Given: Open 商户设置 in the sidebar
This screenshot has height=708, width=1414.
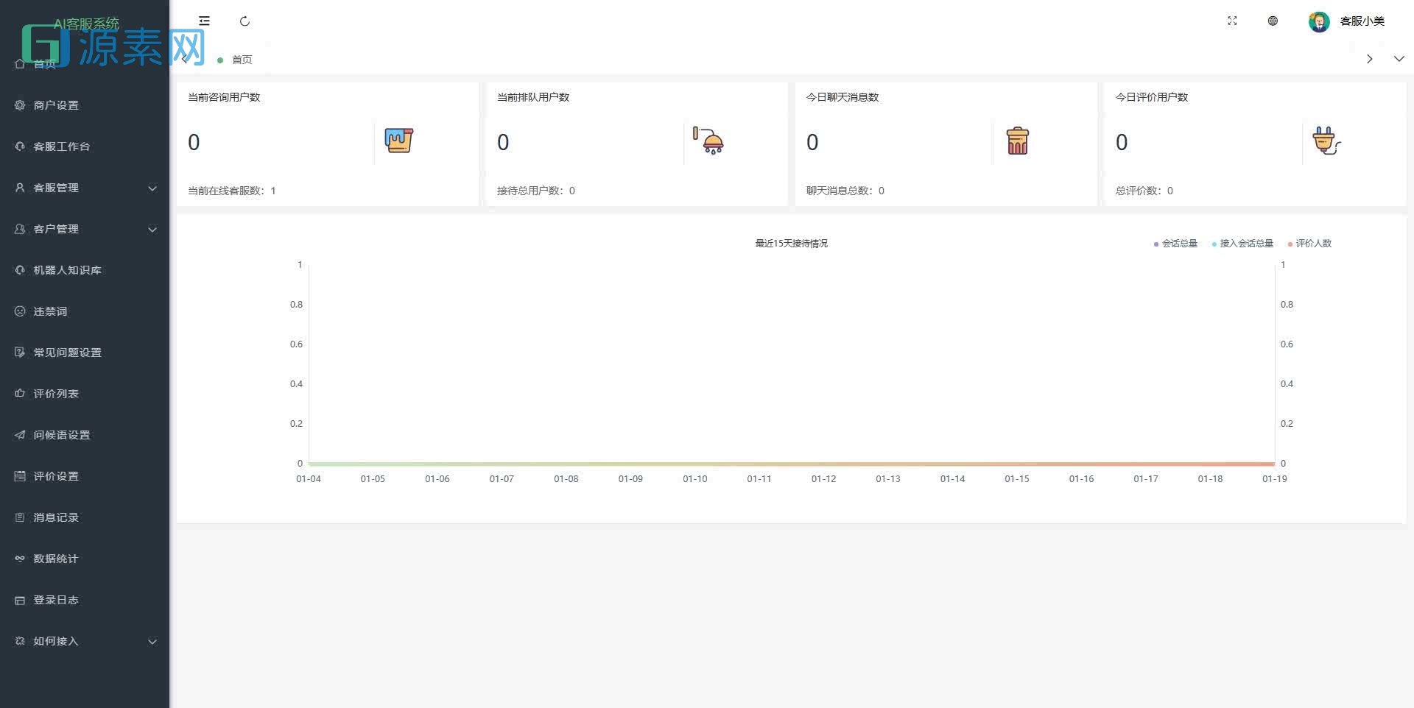Looking at the screenshot, I should [x=56, y=105].
